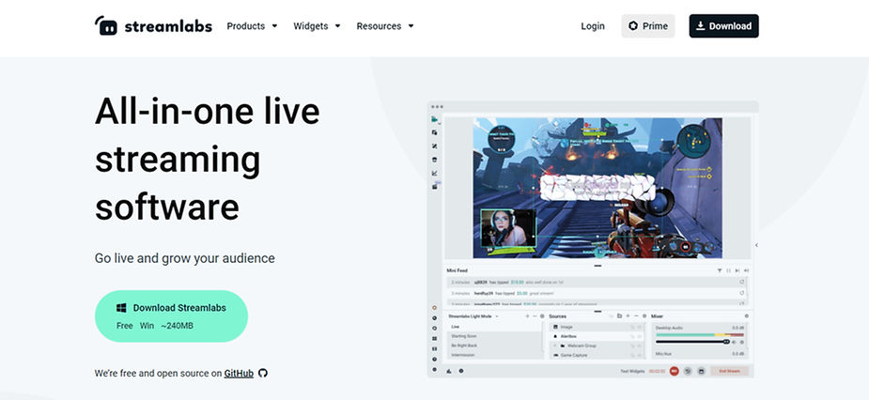Replay the first tip event in Mini Feed
Image resolution: width=869 pixels, height=400 pixels.
tap(741, 282)
